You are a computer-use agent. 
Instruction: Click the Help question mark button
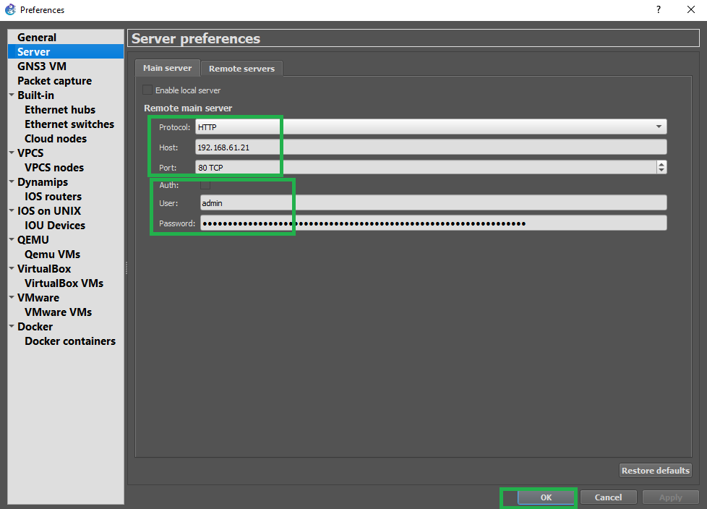tap(658, 9)
